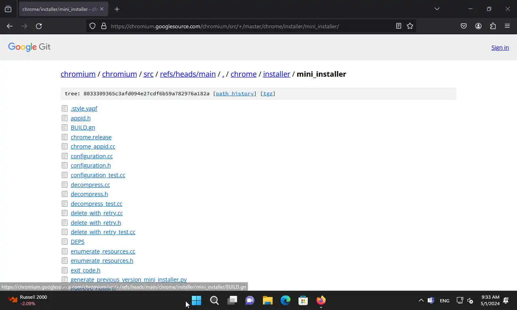Open the delete_with_retry.h file

(x=96, y=223)
